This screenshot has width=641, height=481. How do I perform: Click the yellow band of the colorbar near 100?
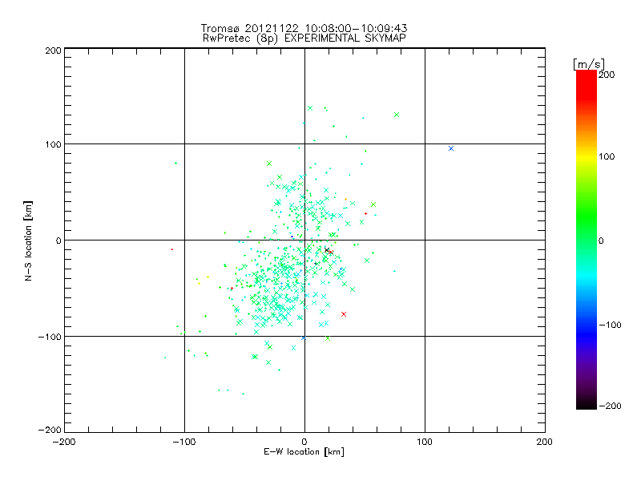(587, 156)
